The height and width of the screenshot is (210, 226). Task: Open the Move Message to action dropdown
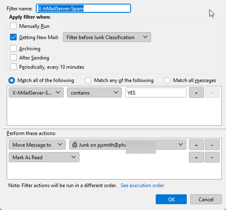[x=37, y=145]
